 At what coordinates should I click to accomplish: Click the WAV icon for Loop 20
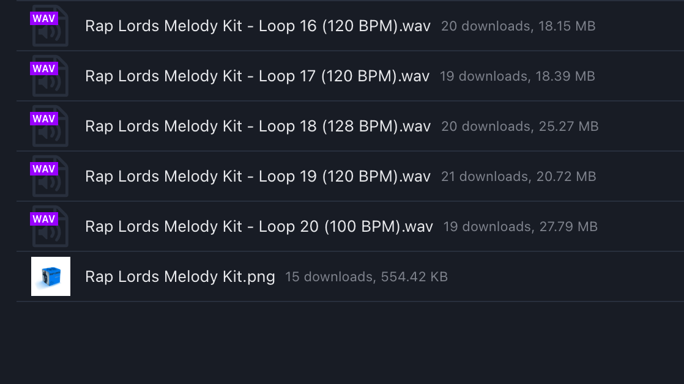(x=44, y=218)
